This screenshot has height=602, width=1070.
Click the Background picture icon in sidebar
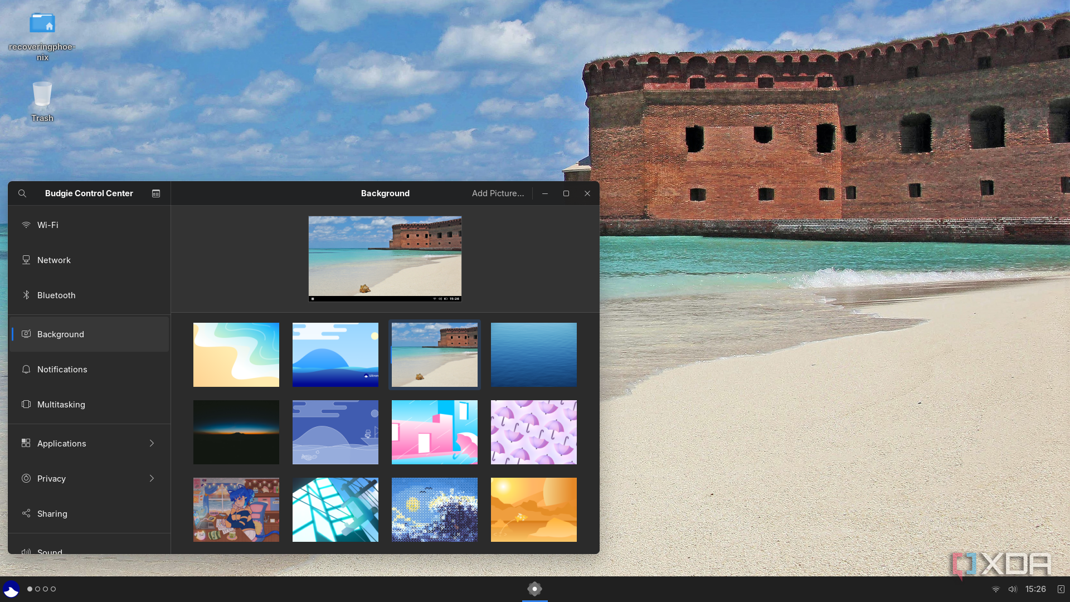26,334
